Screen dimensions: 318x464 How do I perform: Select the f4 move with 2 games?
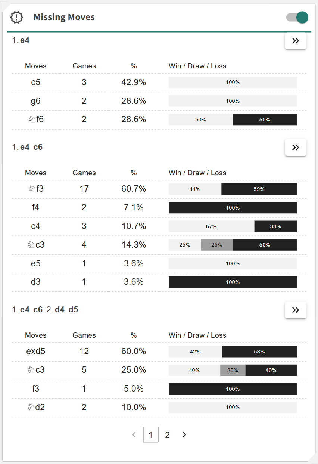click(x=36, y=208)
